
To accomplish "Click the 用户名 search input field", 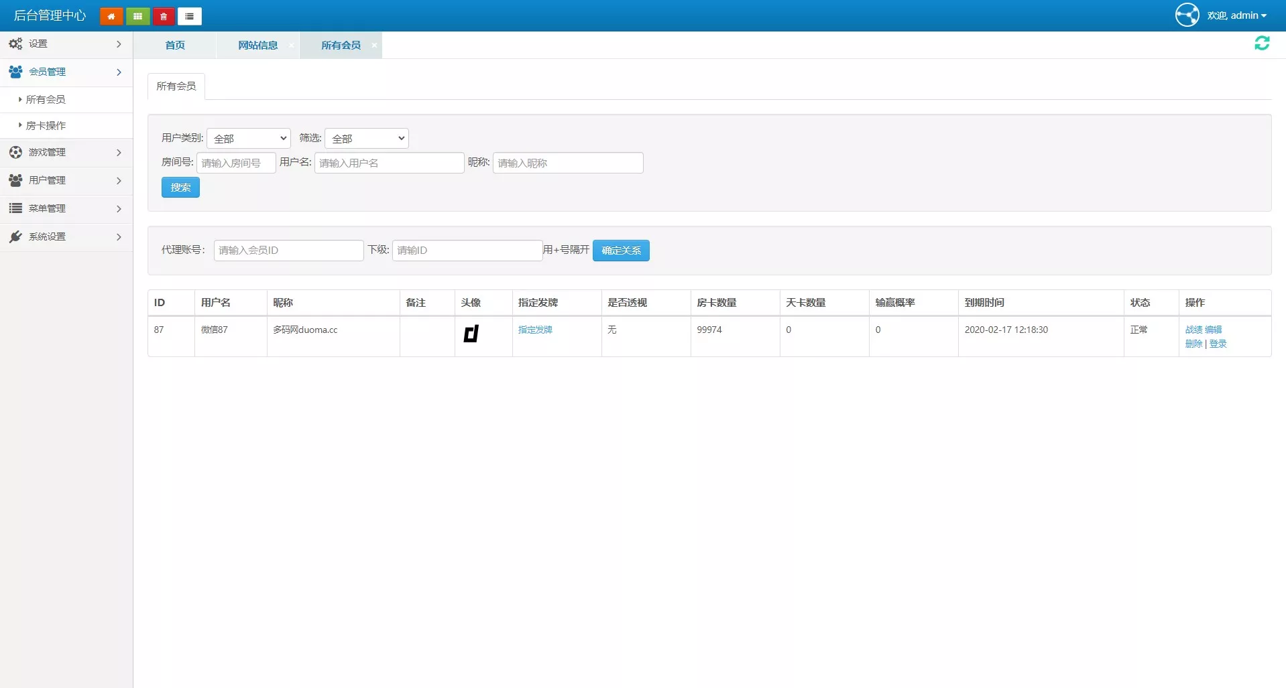I will pyautogui.click(x=389, y=163).
